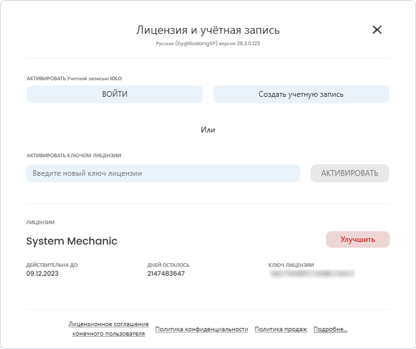Open the Политика продаж link
416x349 pixels.
pos(281,329)
